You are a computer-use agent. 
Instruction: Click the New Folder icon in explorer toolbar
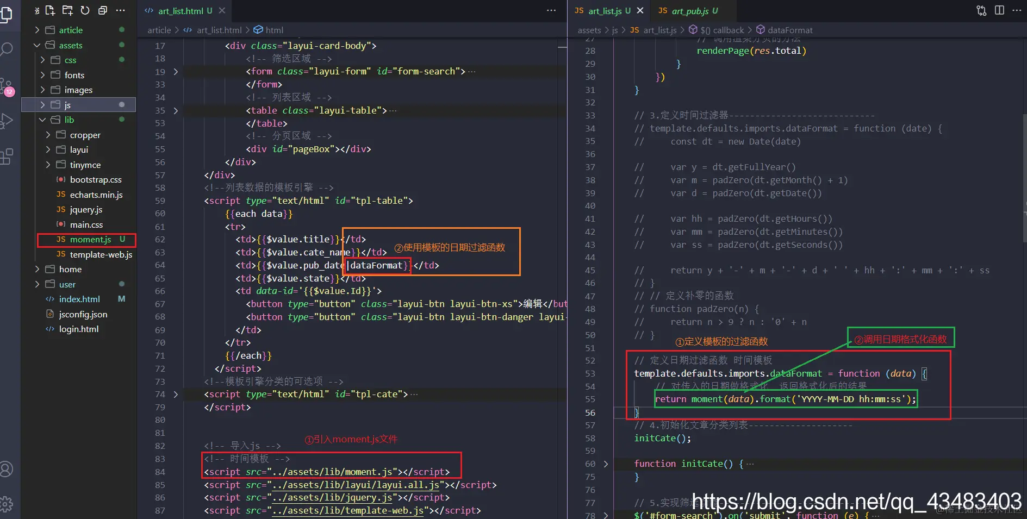[67, 10]
